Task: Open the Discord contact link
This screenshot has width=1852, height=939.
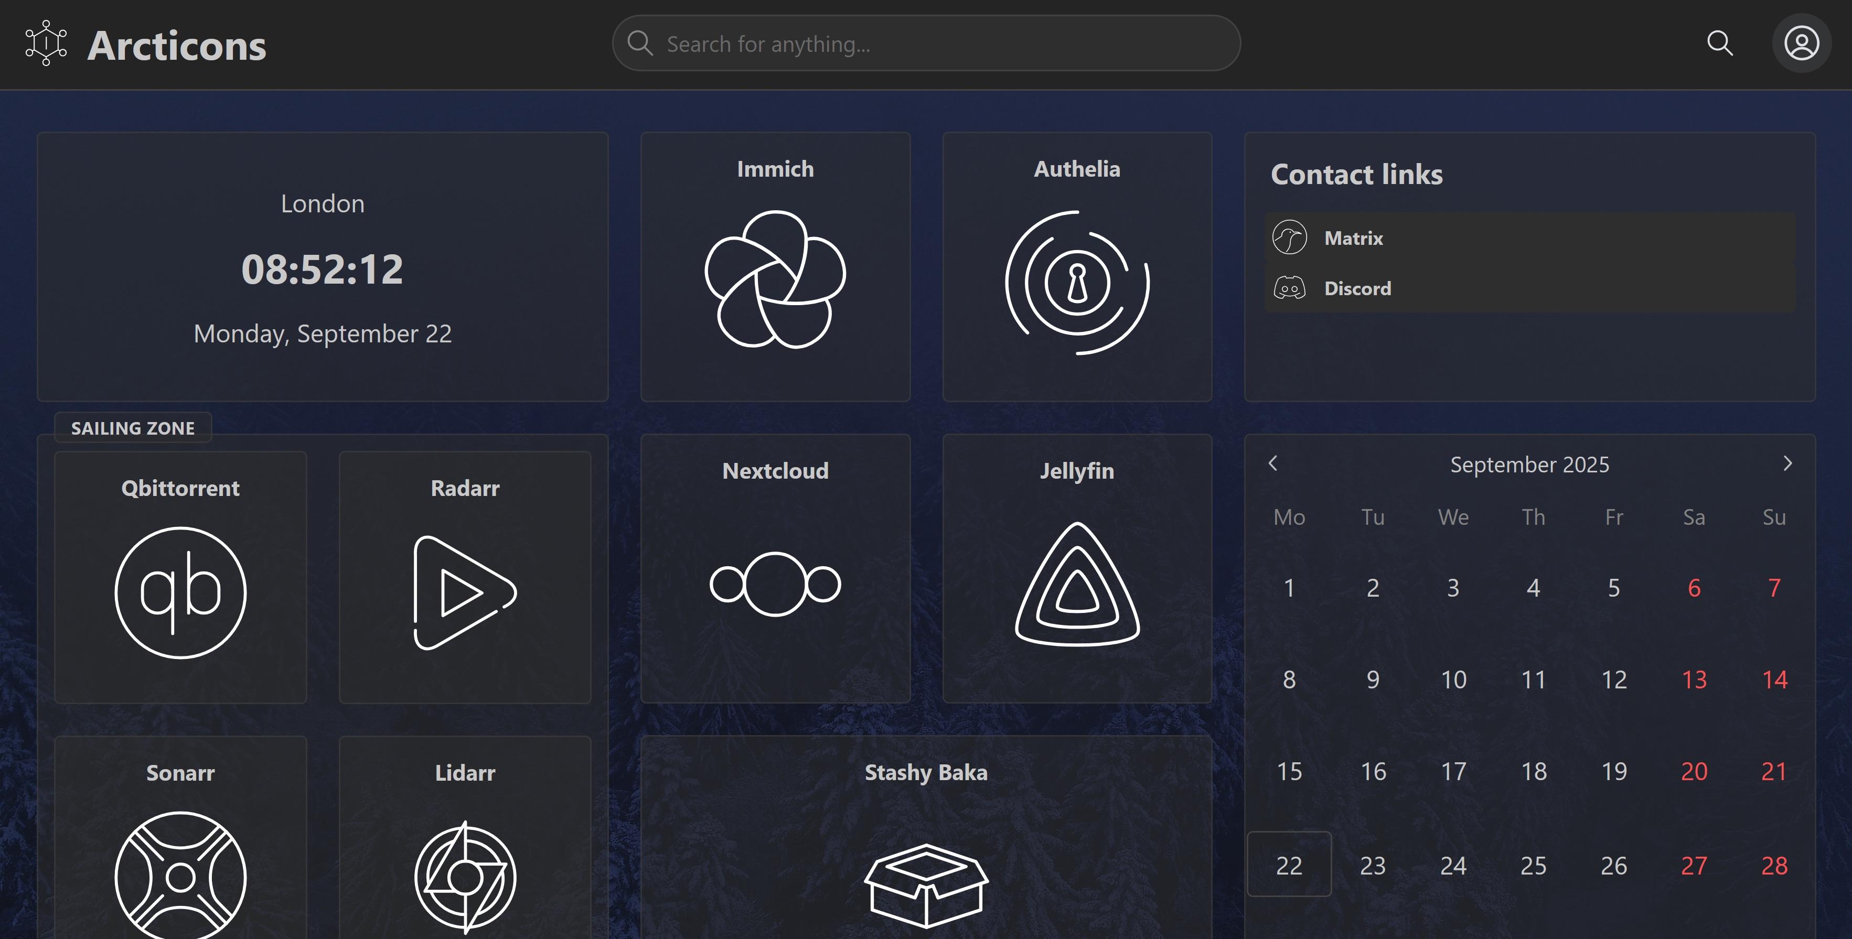Action: coord(1357,288)
